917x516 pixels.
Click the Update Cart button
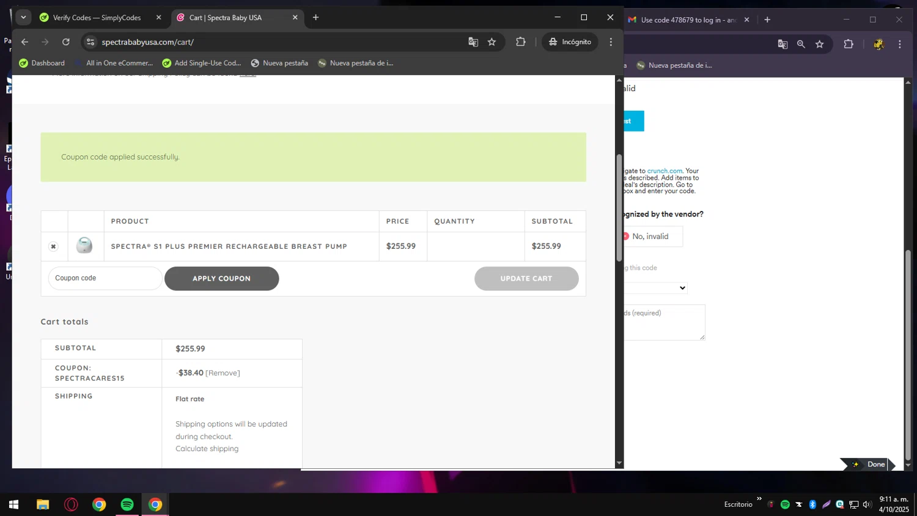526,278
